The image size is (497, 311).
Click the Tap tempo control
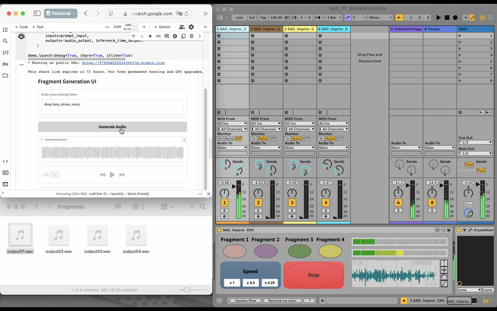click(263, 18)
